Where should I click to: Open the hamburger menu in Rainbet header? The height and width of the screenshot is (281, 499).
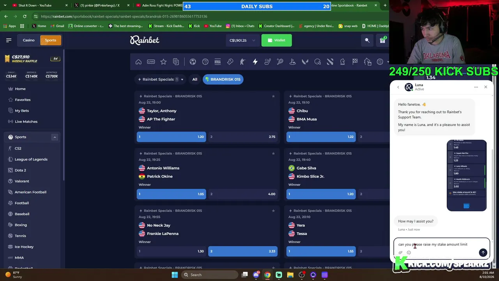(x=9, y=40)
